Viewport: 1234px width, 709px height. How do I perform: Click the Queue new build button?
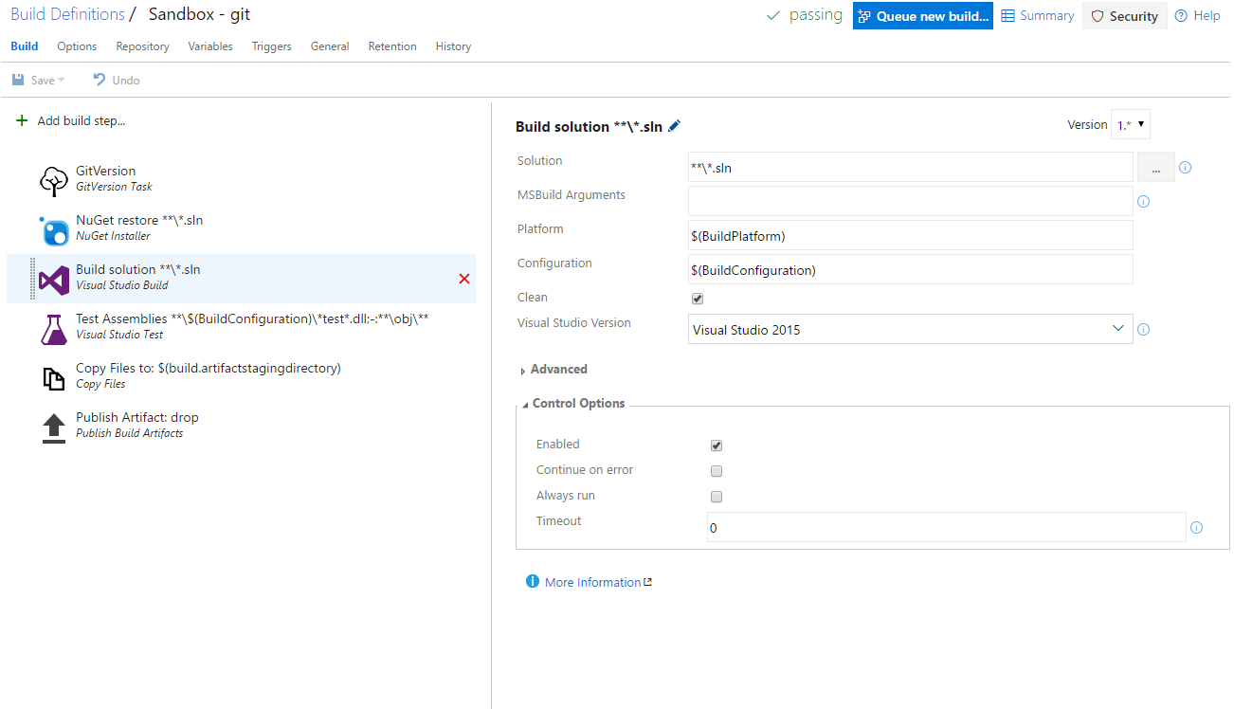coord(922,15)
